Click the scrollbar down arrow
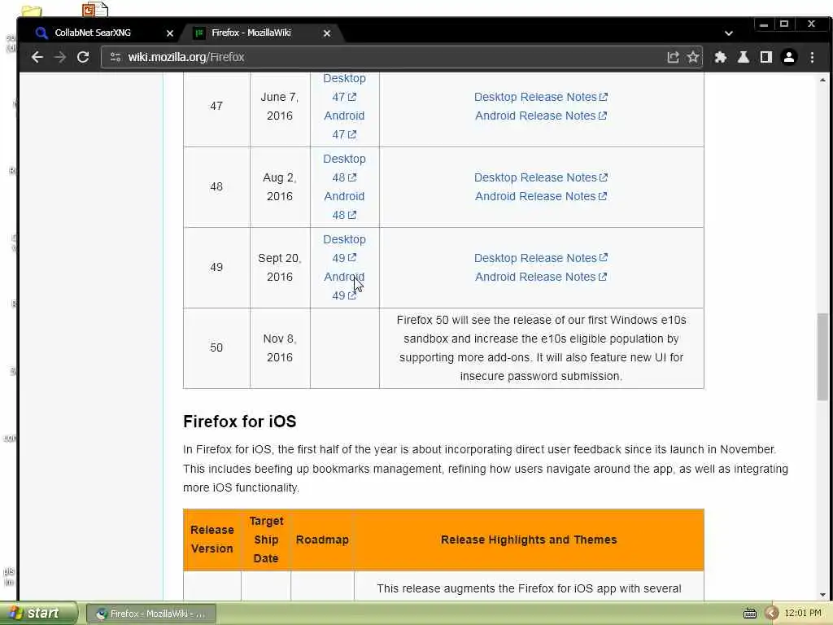 [822, 595]
